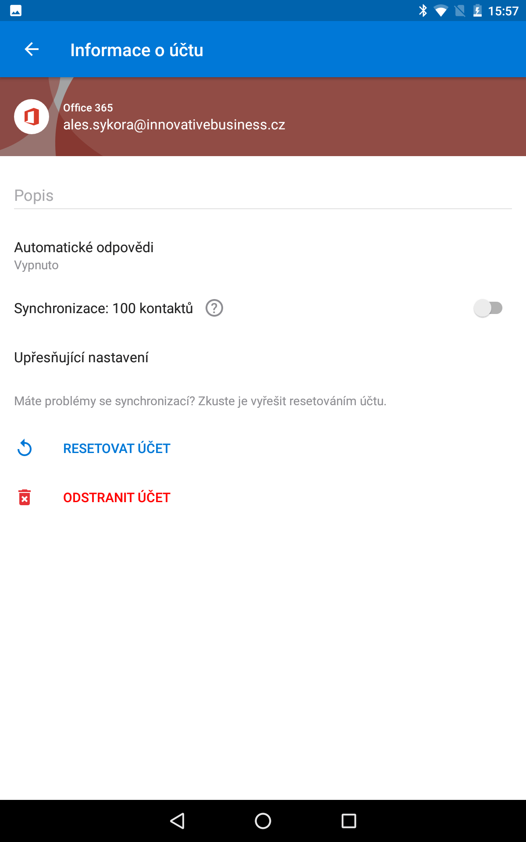Open recent apps square button

[349, 821]
